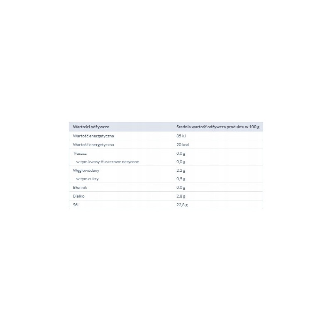
Task: Select the '0,0 g' saturated fat value
Action: (x=181, y=162)
